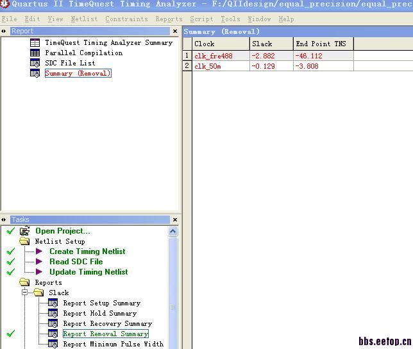Viewport: 413px width, 349px height.
Task: Click the Report Setup Summary icon
Action: (53, 303)
